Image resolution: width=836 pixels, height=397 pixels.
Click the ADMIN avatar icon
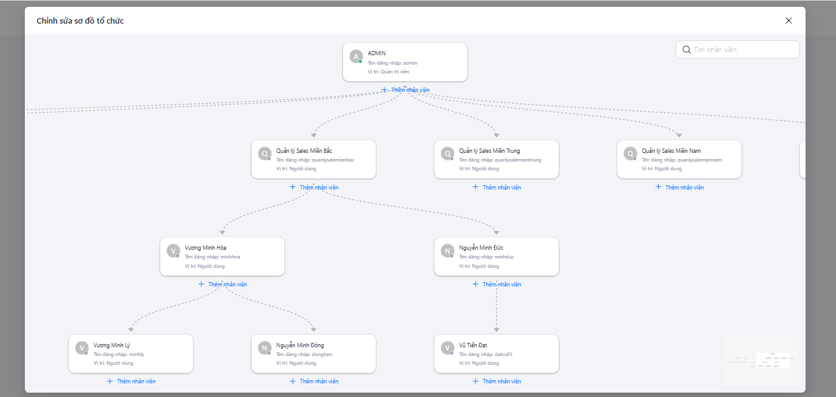(356, 57)
